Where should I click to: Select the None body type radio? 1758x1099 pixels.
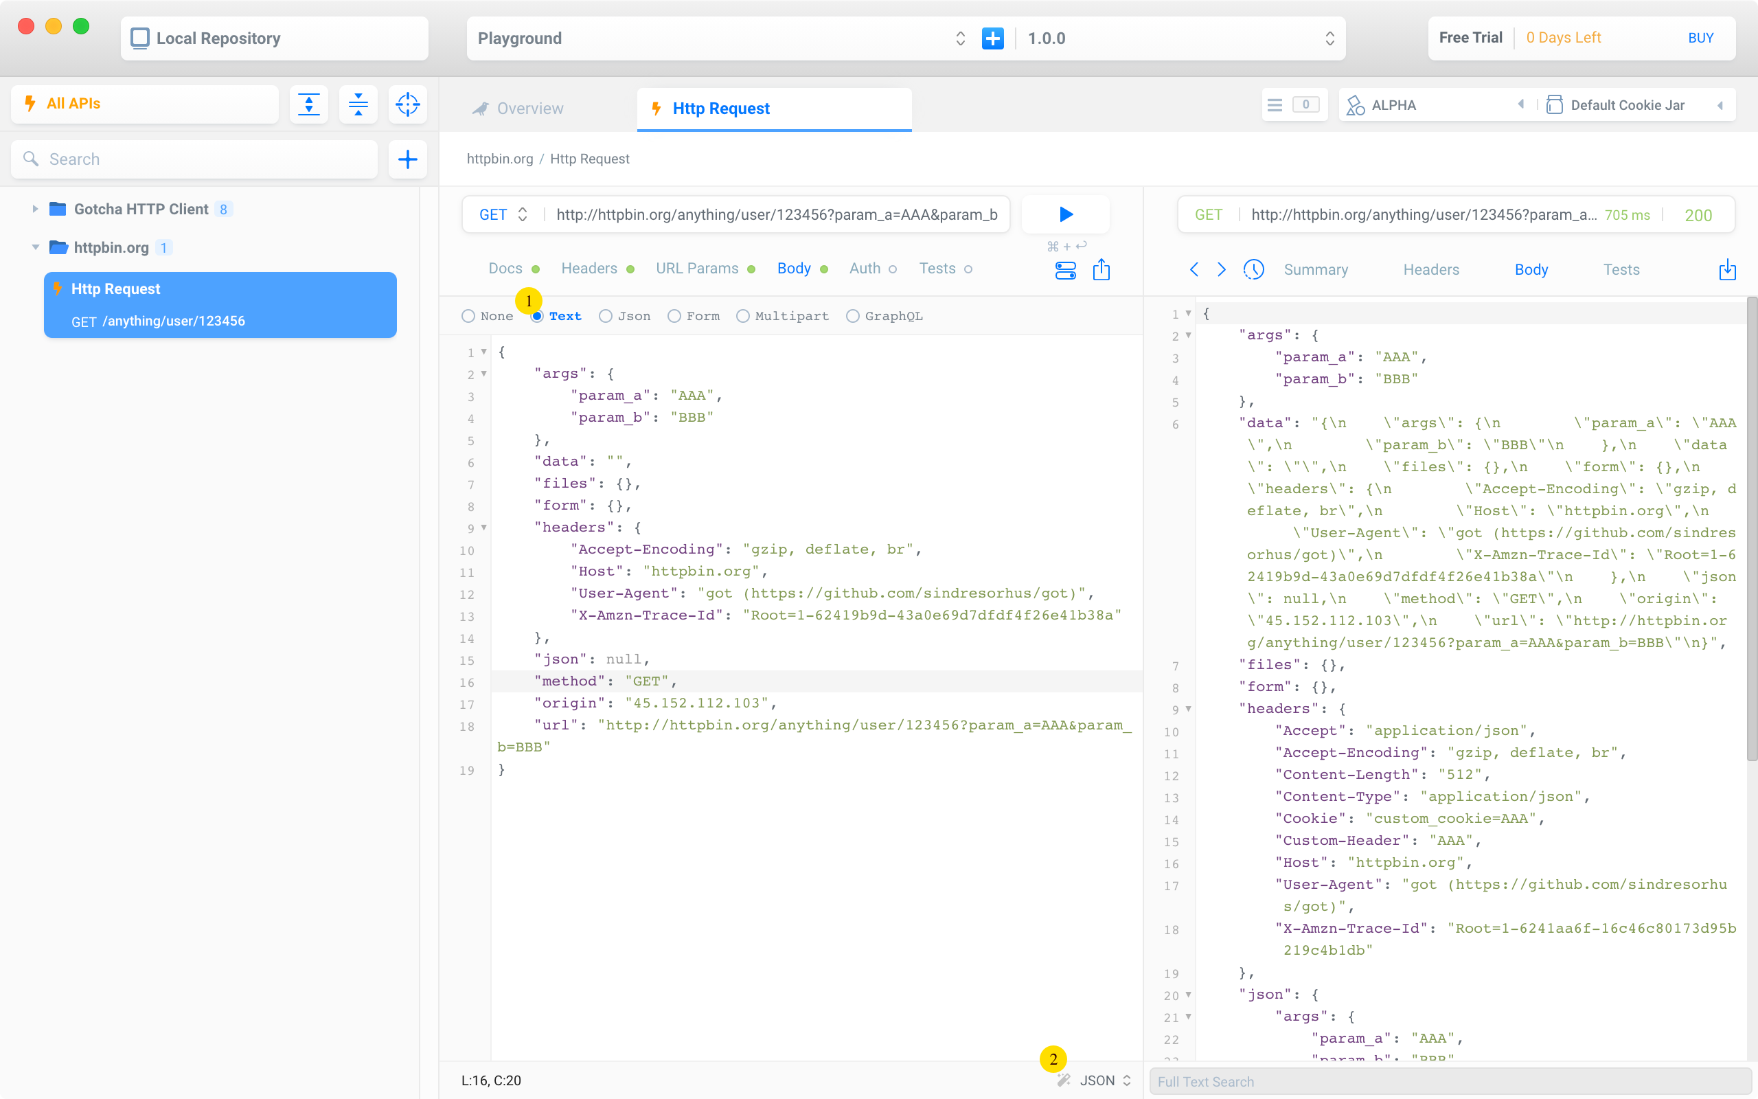tap(468, 316)
